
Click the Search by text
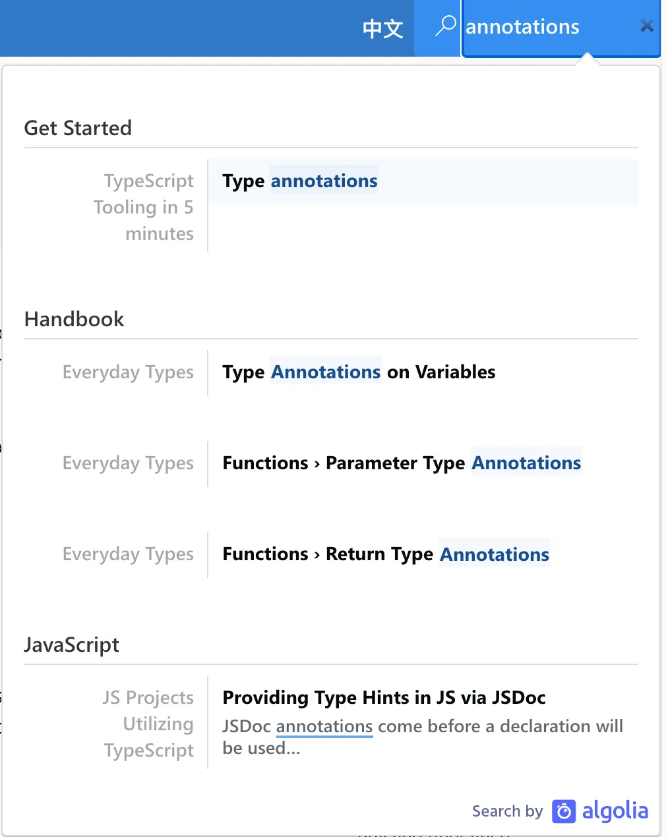[x=507, y=811]
